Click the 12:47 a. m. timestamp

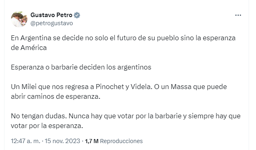(x=25, y=141)
